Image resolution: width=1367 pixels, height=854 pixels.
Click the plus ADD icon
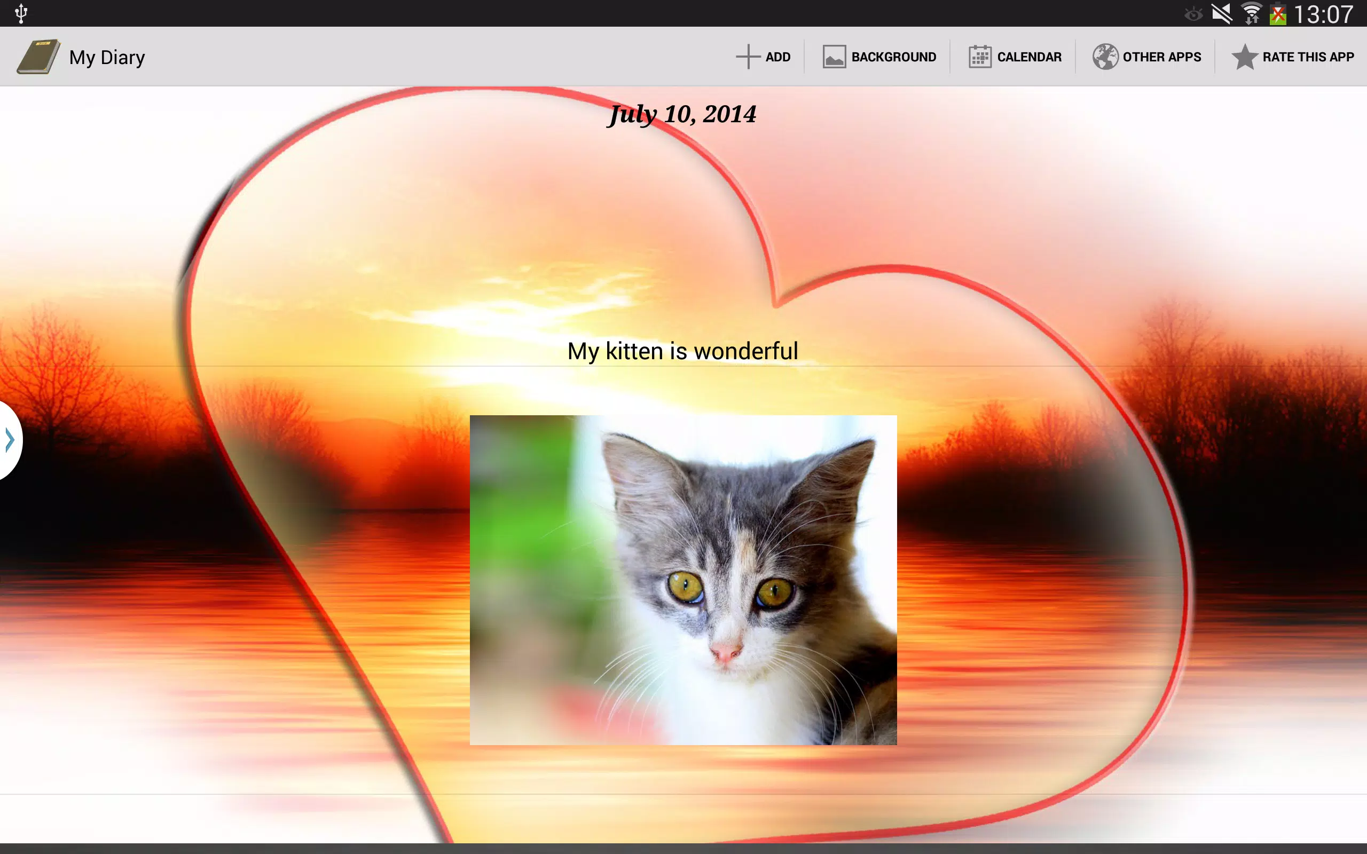click(x=748, y=57)
